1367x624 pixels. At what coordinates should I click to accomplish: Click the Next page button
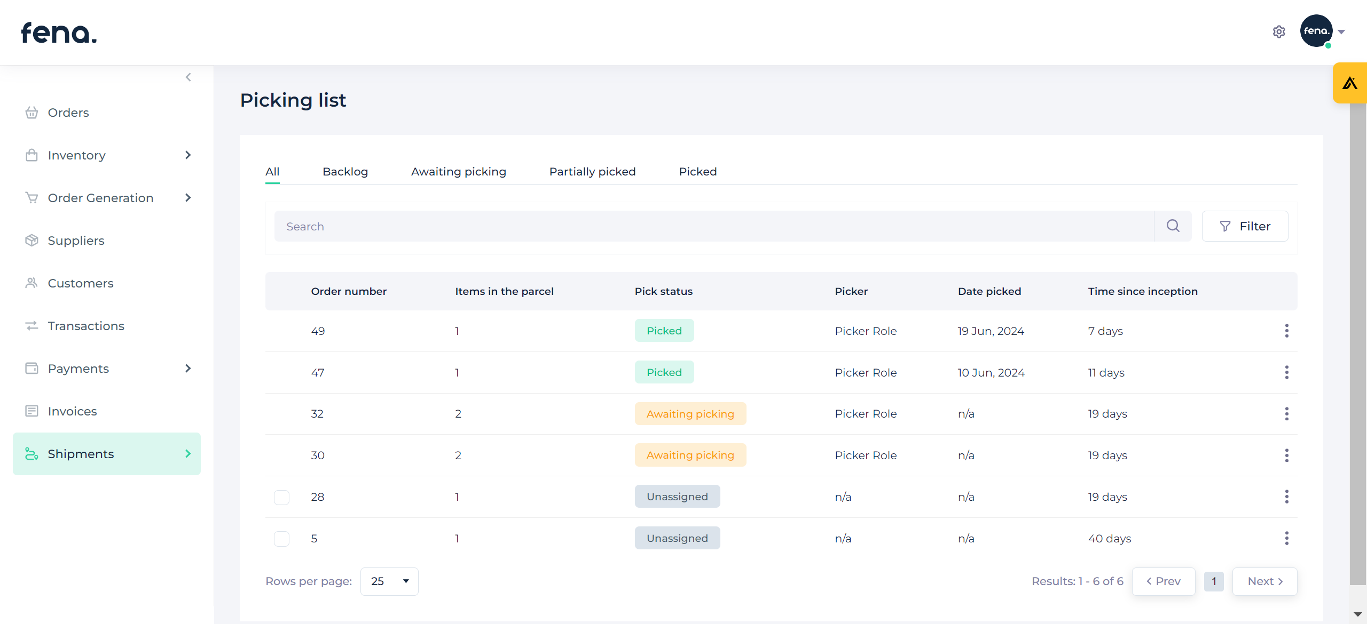click(1264, 581)
